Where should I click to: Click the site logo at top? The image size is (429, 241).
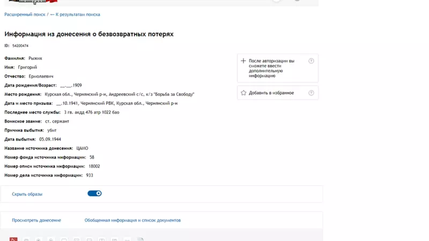(x=33, y=2)
